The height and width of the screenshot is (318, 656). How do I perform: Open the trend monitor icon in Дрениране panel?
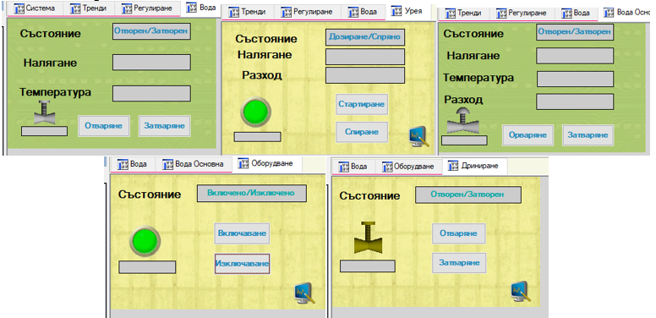coord(521,292)
